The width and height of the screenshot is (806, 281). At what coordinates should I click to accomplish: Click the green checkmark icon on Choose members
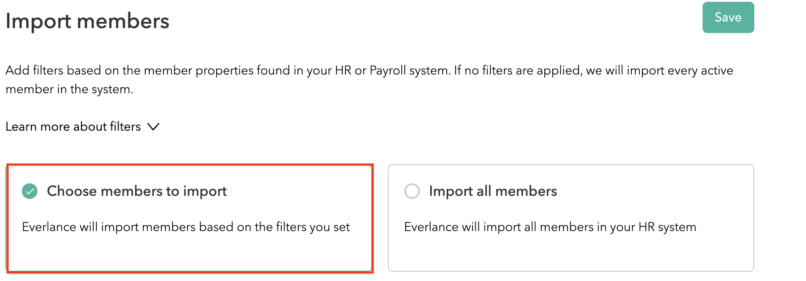[x=30, y=191]
